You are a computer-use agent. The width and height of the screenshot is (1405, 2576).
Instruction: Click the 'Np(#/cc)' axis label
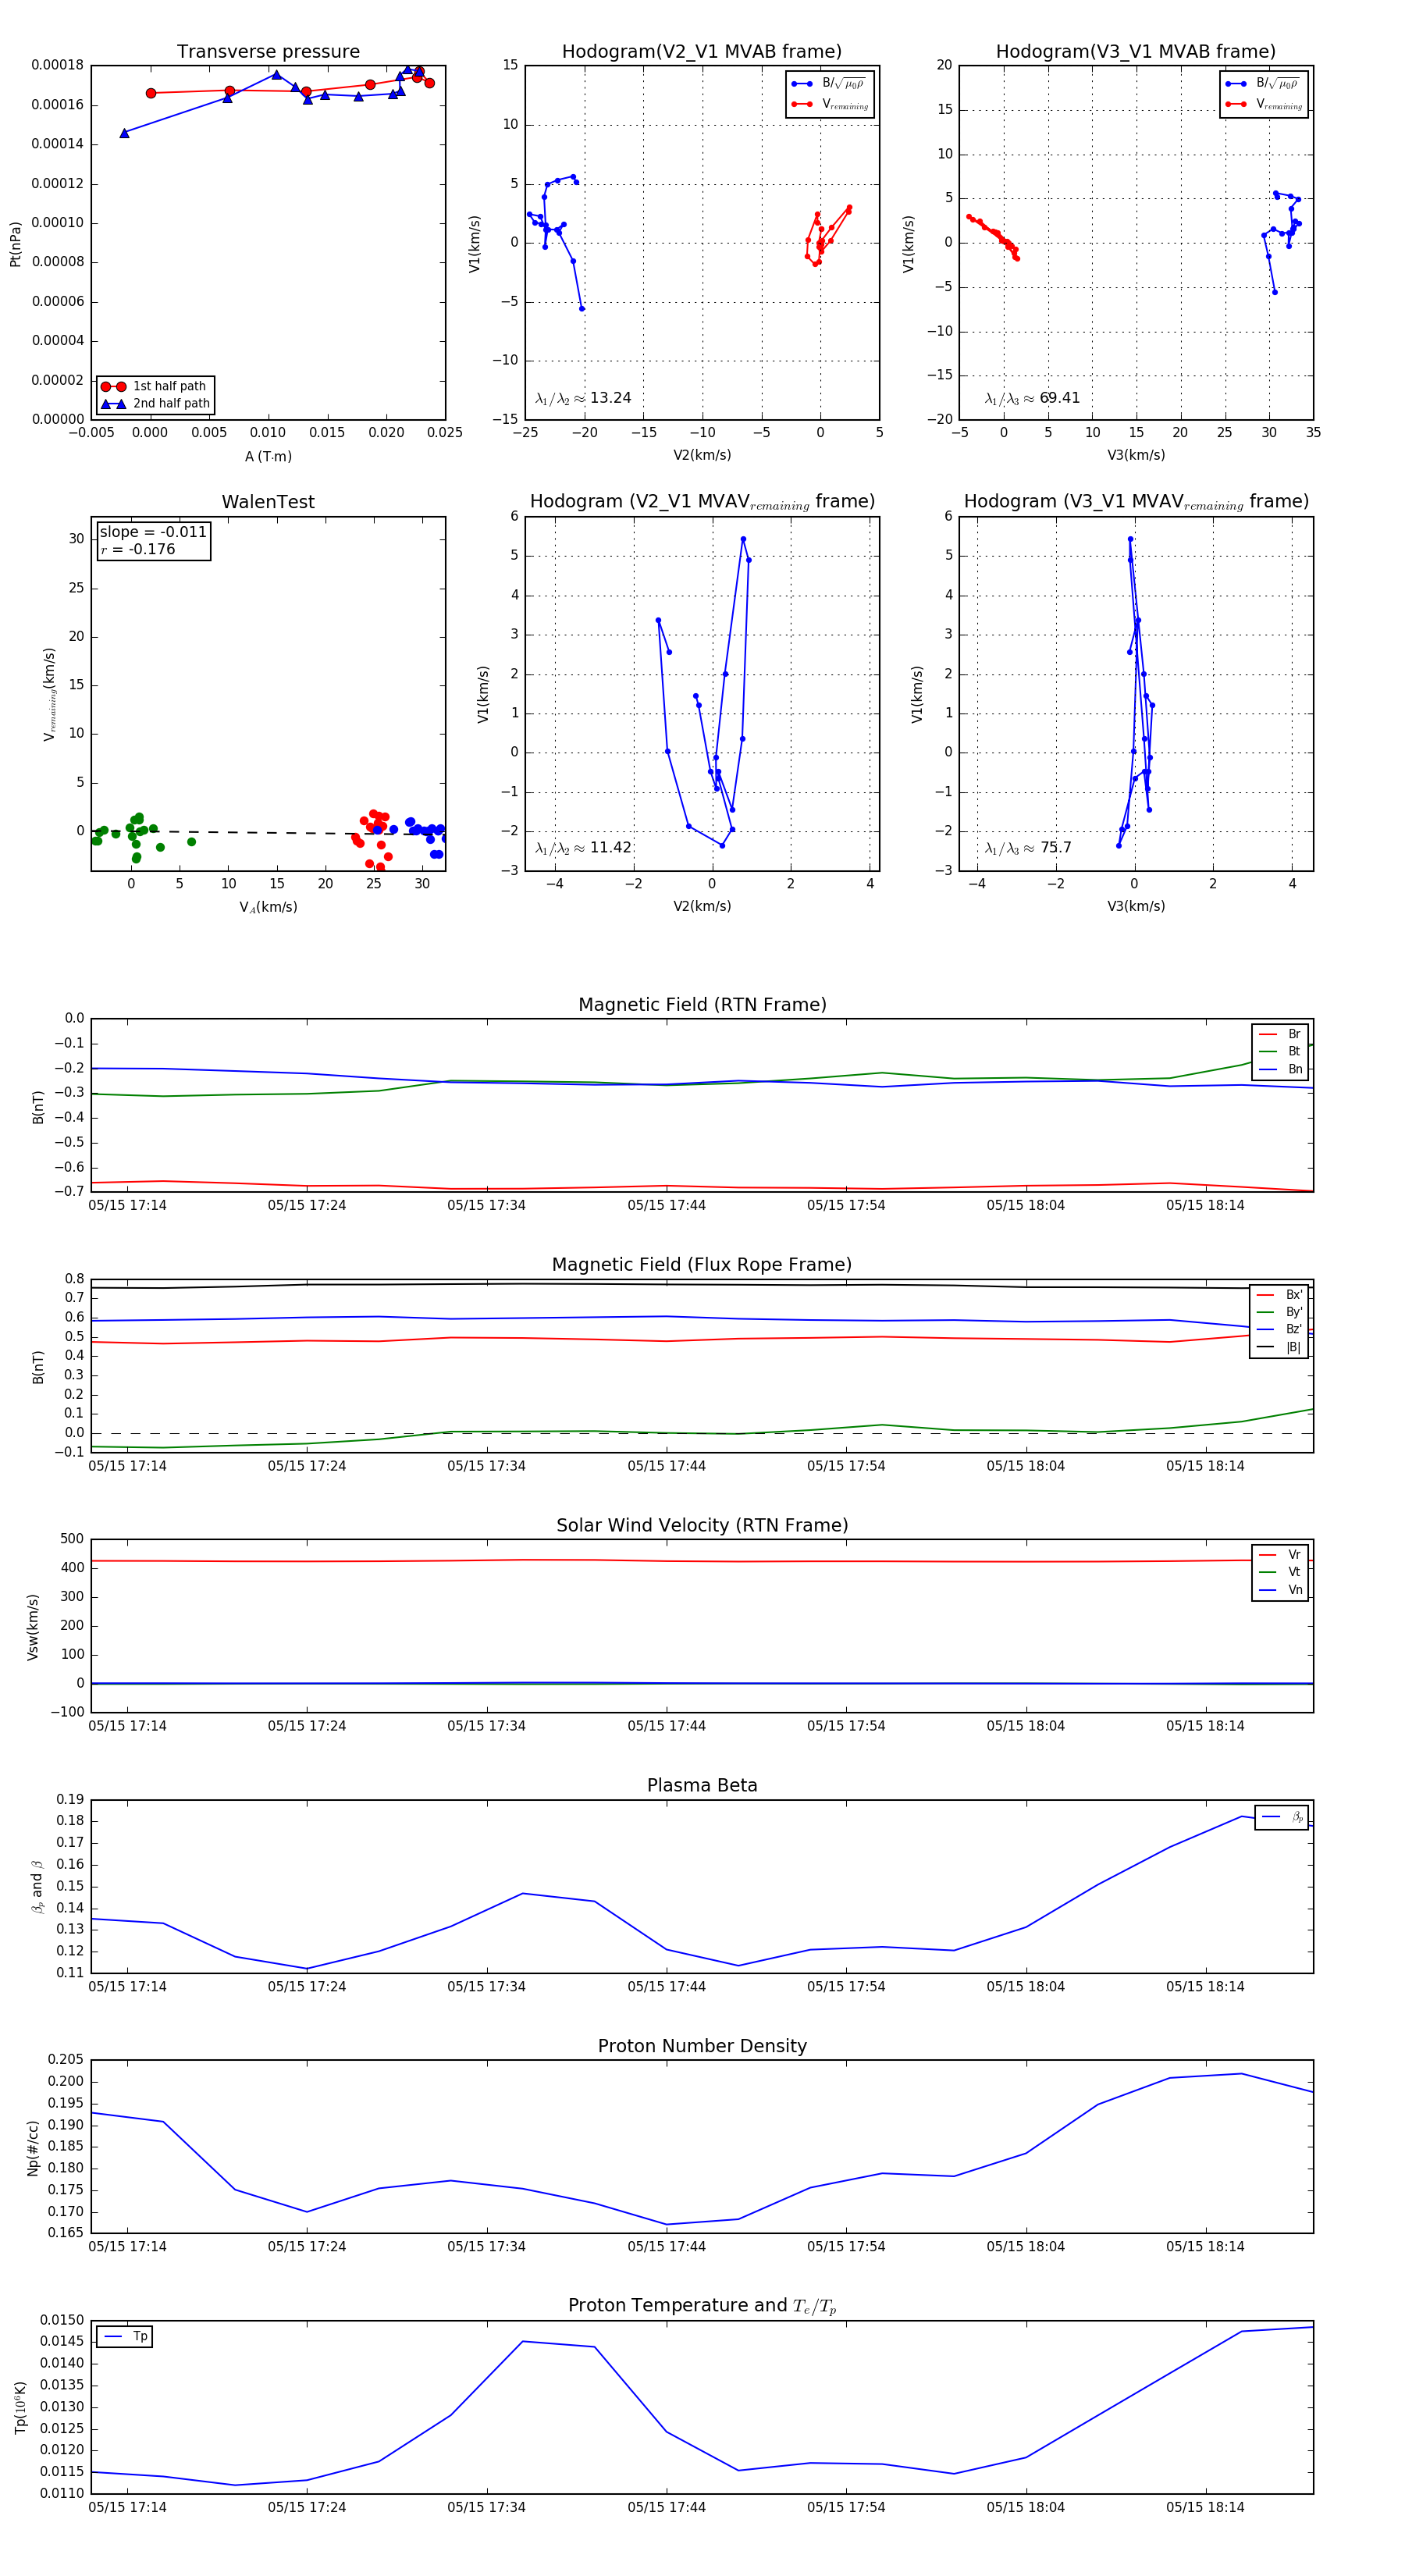33,2148
